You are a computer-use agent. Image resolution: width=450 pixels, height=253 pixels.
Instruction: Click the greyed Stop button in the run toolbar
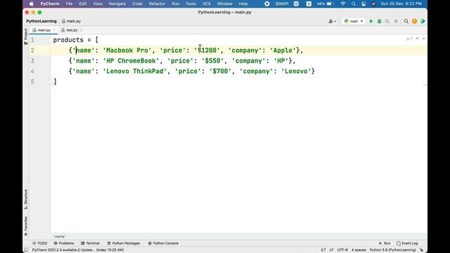pos(396,21)
